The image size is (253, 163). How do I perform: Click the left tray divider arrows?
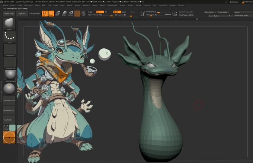[1, 92]
